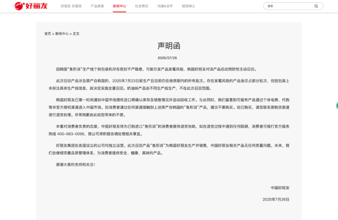This screenshot has height=220, width=338.
Task: Click the green widget at right edge
Action: tap(337, 106)
